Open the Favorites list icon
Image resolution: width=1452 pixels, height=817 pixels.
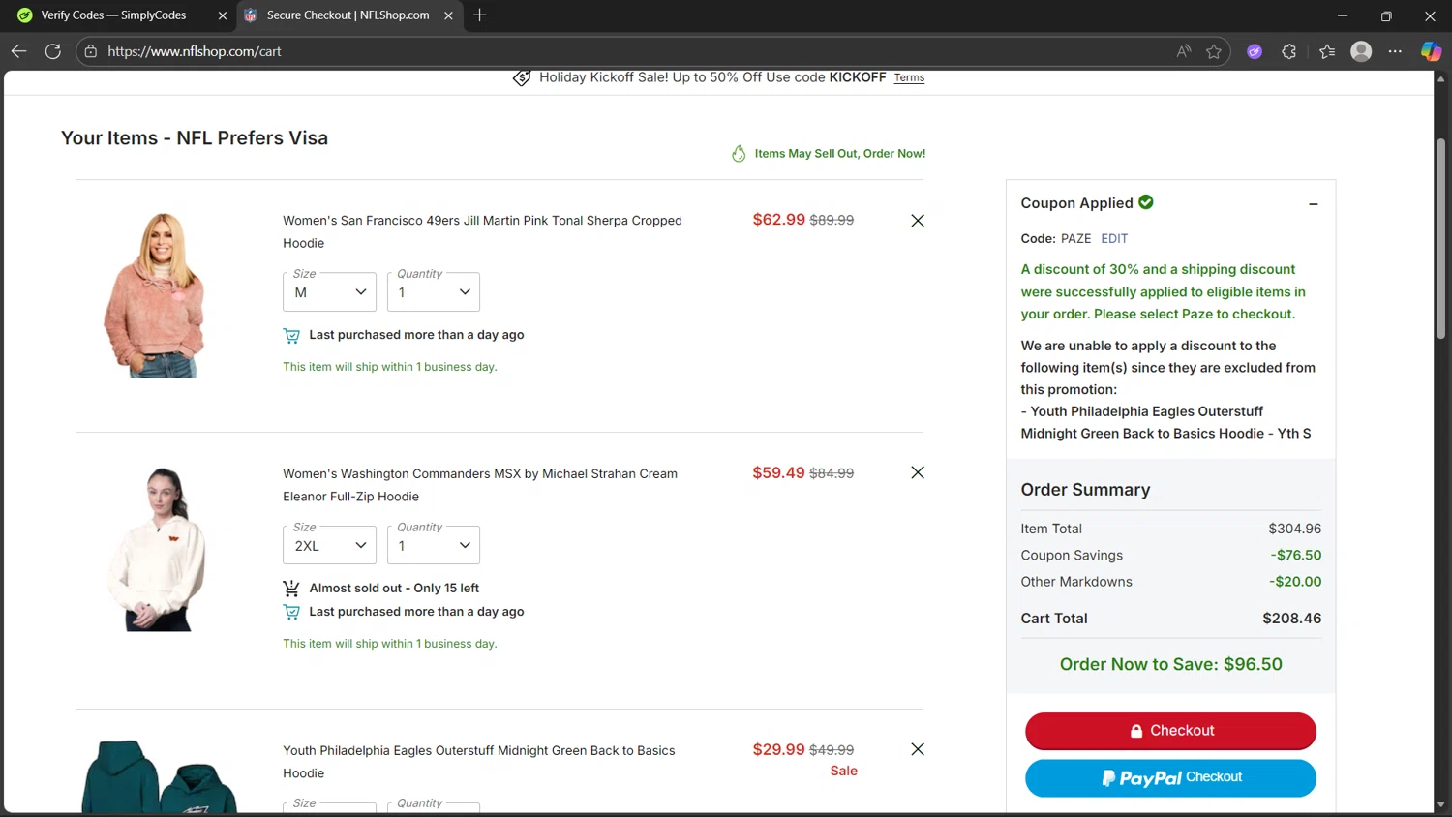(x=1327, y=51)
